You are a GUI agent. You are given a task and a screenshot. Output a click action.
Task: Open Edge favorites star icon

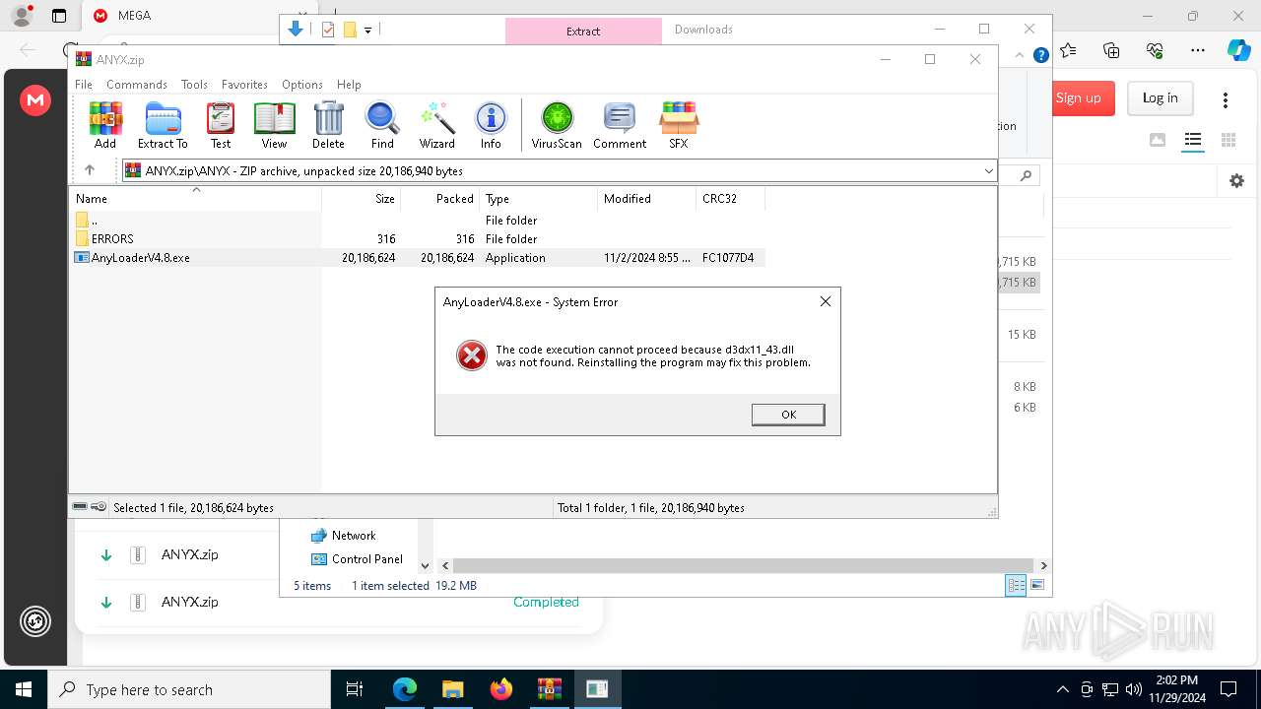click(x=1069, y=50)
